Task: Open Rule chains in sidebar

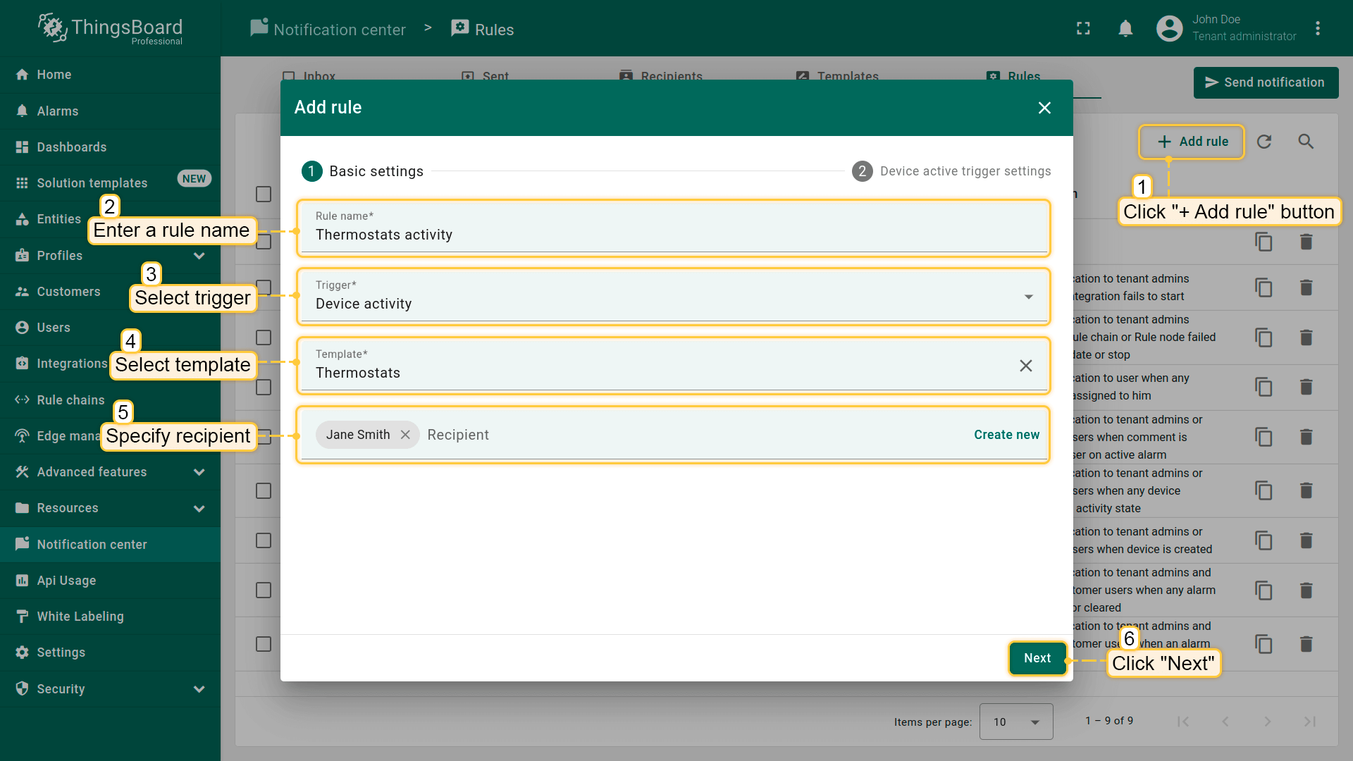Action: coord(70,400)
